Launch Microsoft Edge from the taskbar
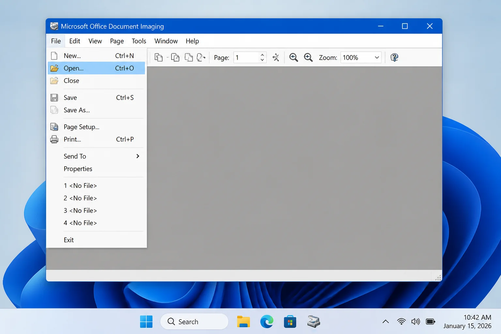Viewport: 501px width, 334px height. [267, 322]
